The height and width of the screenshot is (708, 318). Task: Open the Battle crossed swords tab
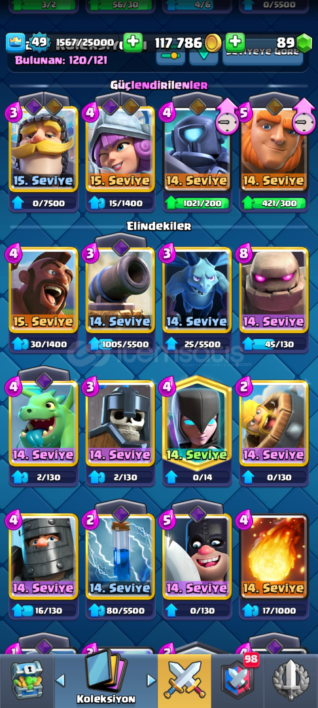tap(185, 681)
